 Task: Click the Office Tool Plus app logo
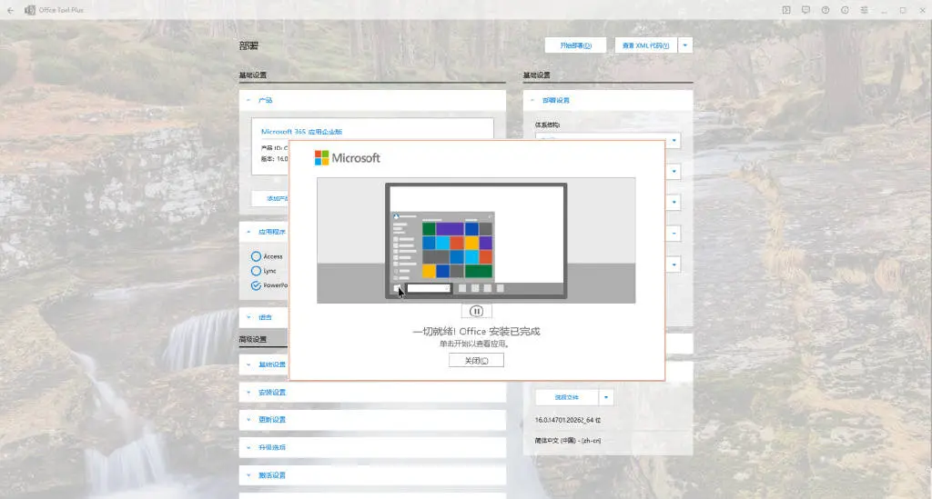point(30,10)
